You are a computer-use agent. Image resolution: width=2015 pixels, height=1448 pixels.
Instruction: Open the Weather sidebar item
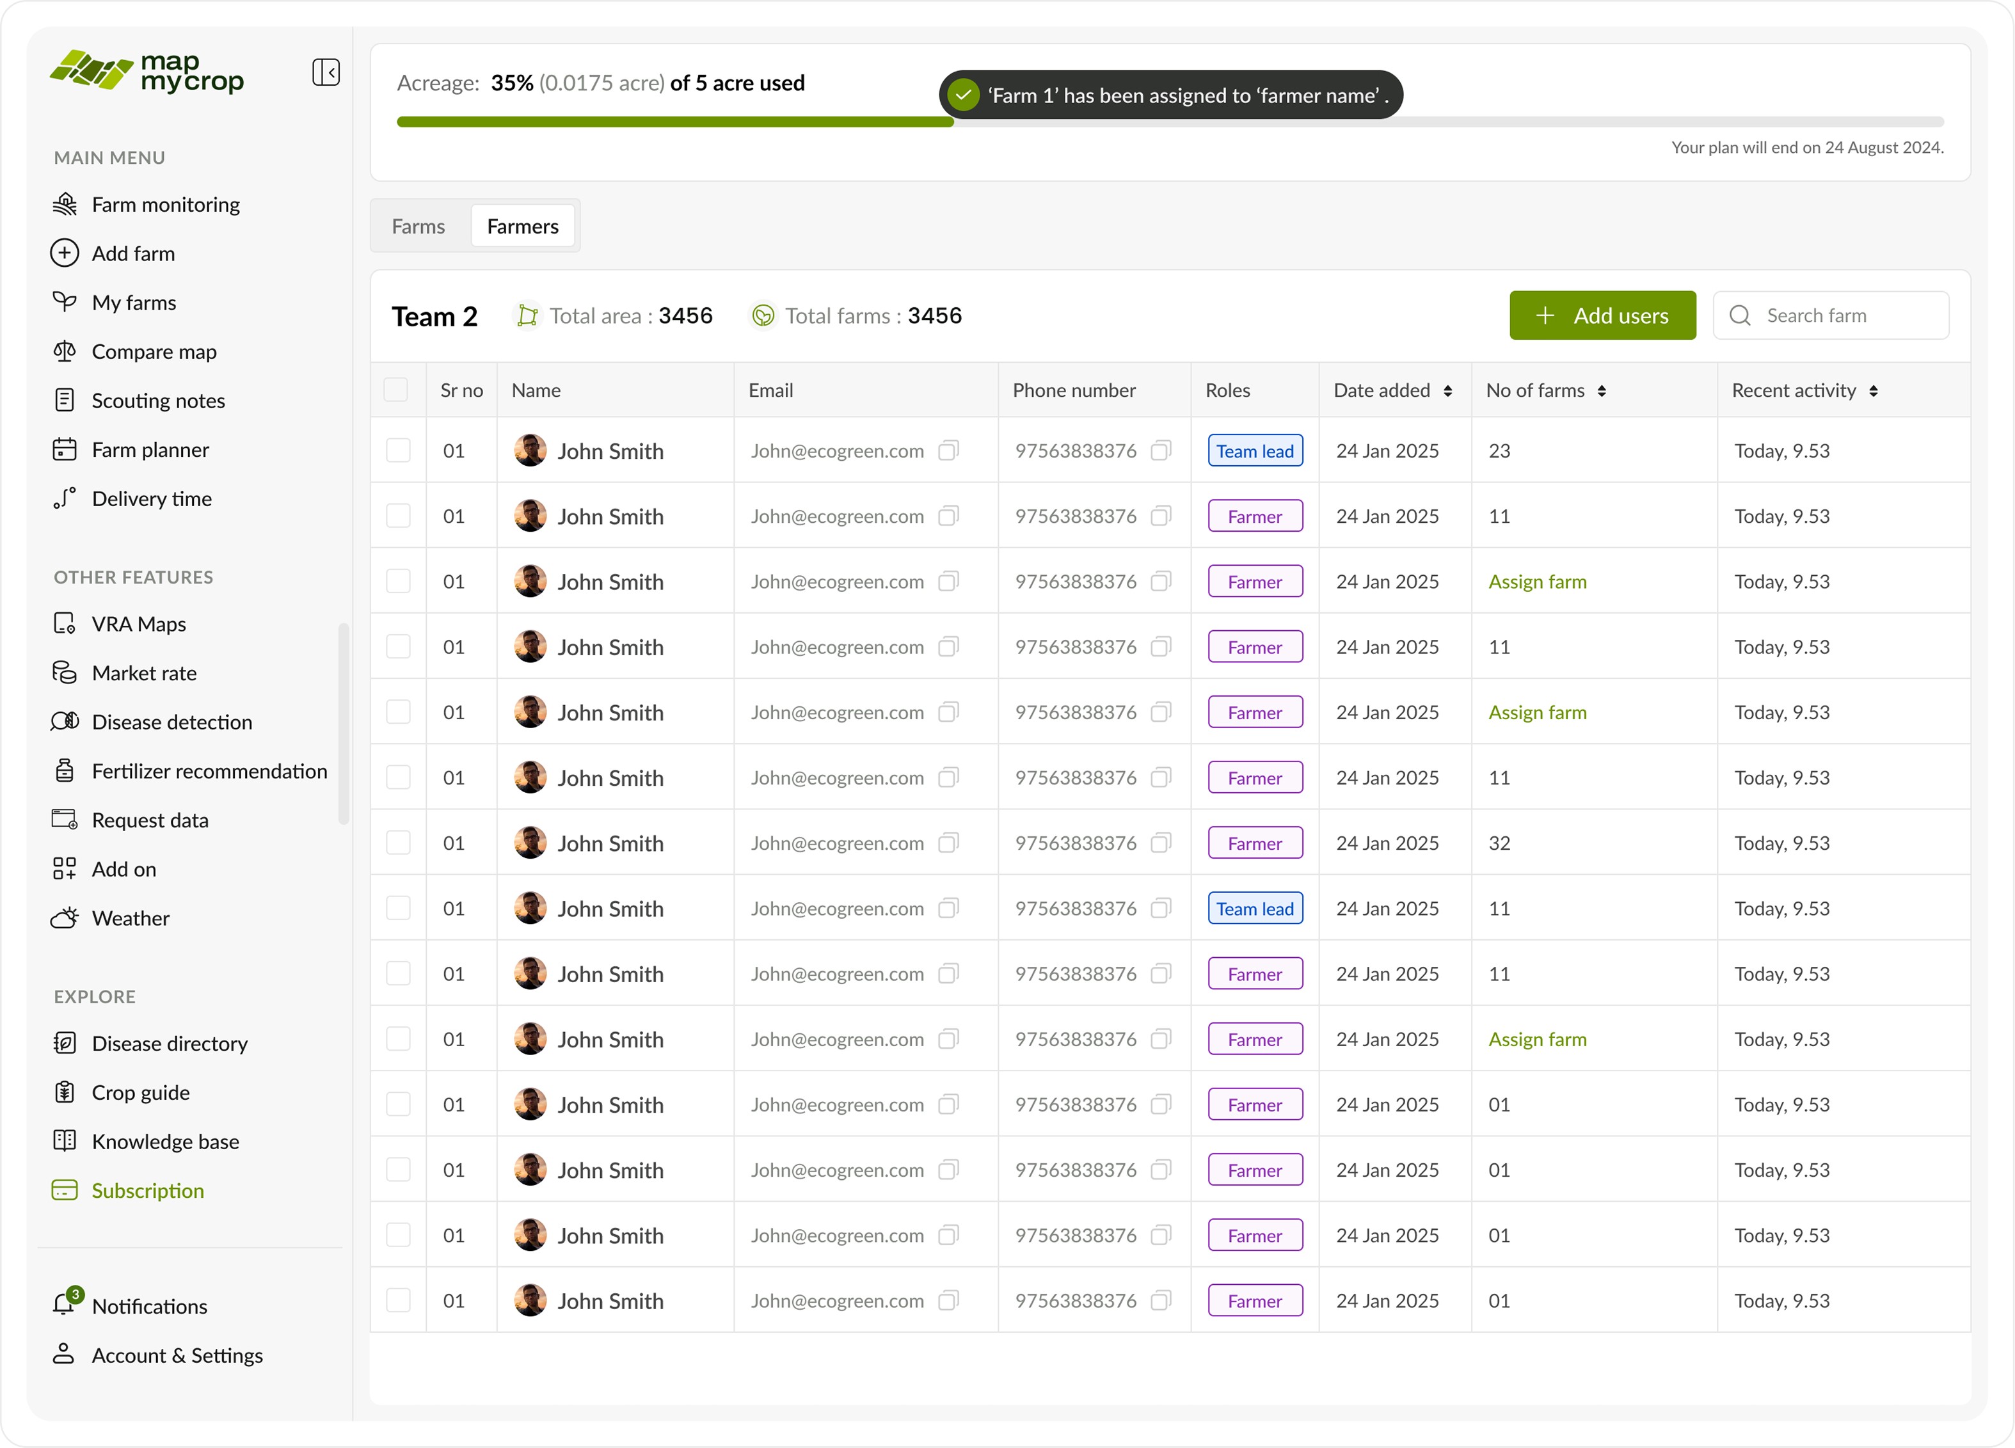[131, 918]
